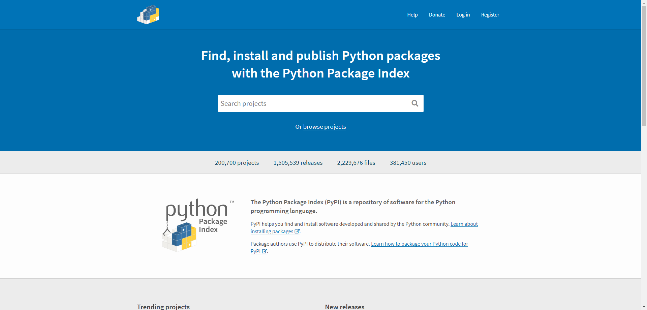The height and width of the screenshot is (310, 647).
Task: Open the Help menu item
Action: tap(412, 15)
